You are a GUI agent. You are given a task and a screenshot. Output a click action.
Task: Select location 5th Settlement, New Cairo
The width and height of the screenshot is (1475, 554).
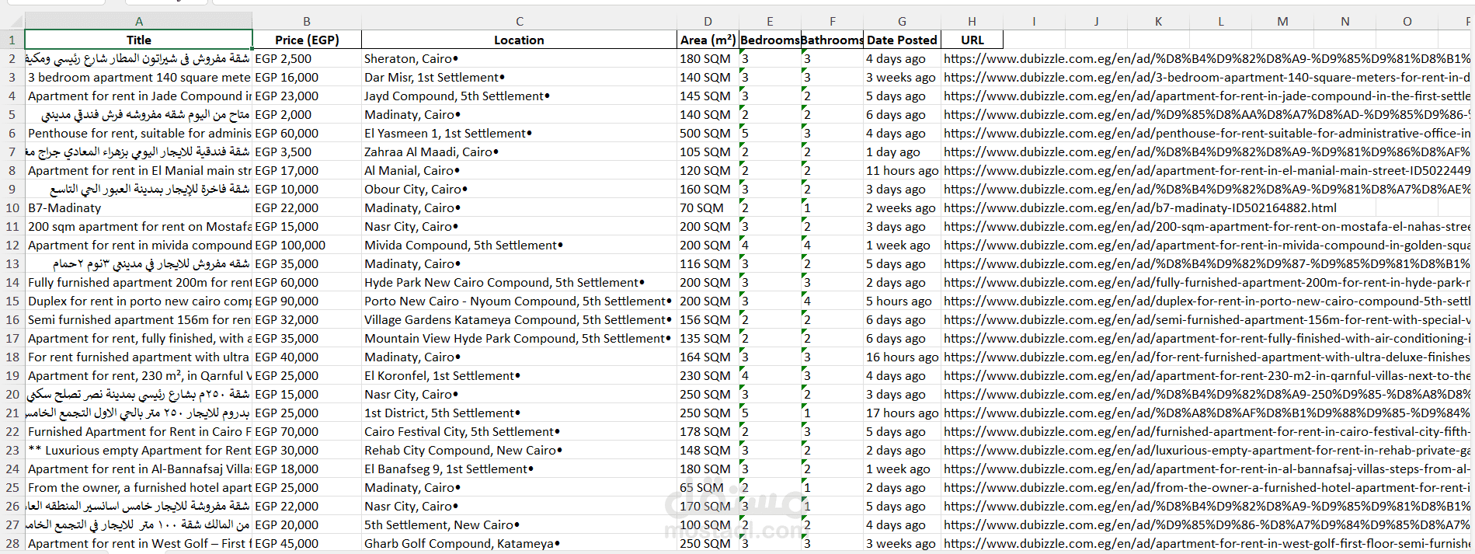tap(519, 524)
